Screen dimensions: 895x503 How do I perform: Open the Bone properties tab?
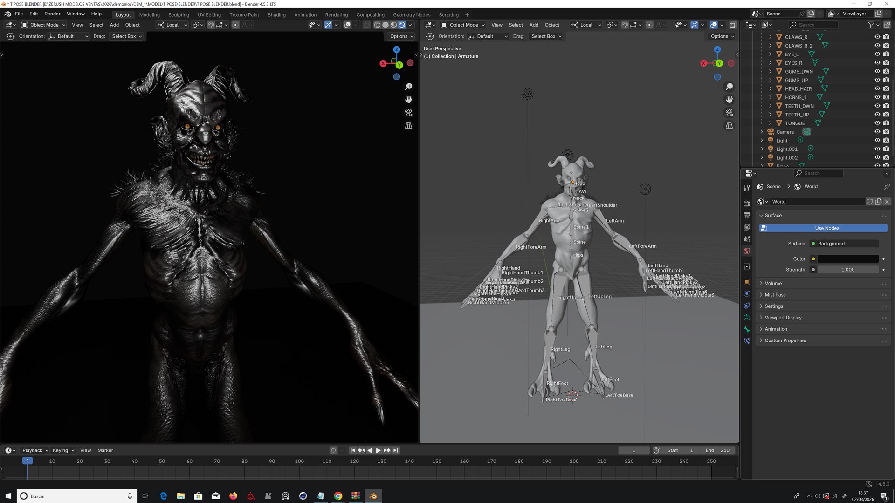click(x=747, y=329)
